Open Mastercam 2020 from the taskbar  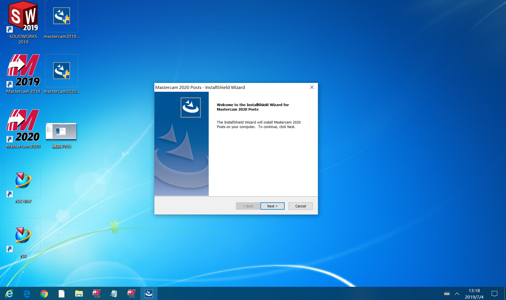(96, 294)
